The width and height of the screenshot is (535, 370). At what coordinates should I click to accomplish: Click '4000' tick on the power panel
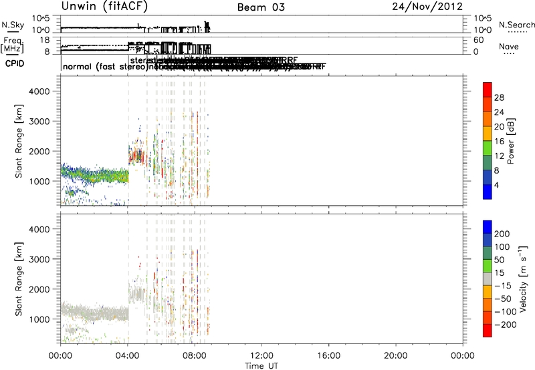[x=39, y=91]
